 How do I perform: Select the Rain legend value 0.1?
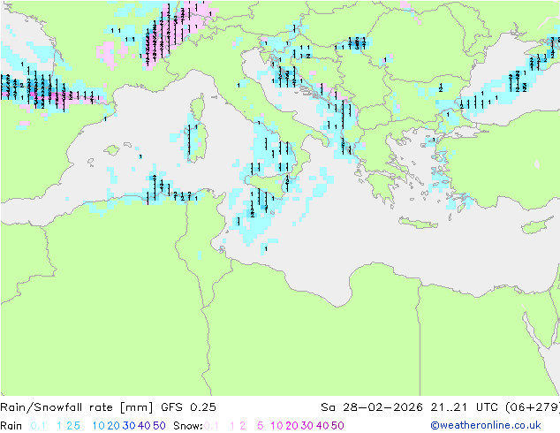point(38,426)
